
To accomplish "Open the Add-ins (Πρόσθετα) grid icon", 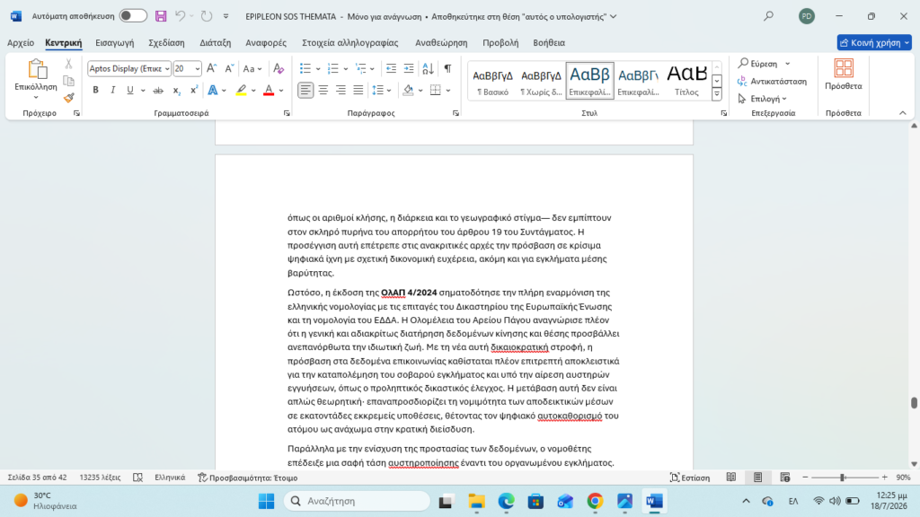I will pos(844,68).
